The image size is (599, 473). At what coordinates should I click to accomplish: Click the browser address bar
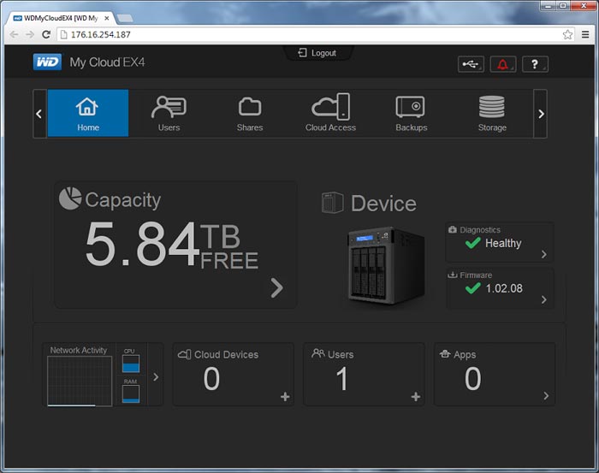pyautogui.click(x=308, y=34)
